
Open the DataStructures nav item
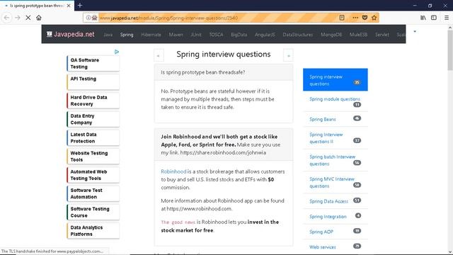tap(297, 35)
